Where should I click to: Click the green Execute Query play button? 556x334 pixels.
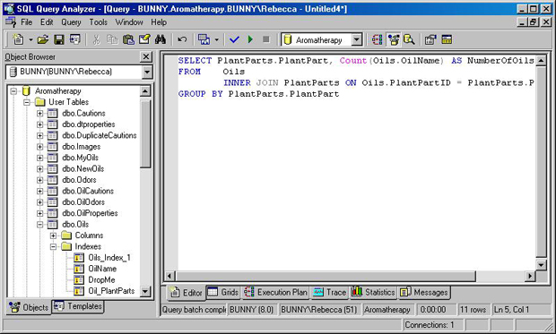(x=250, y=39)
